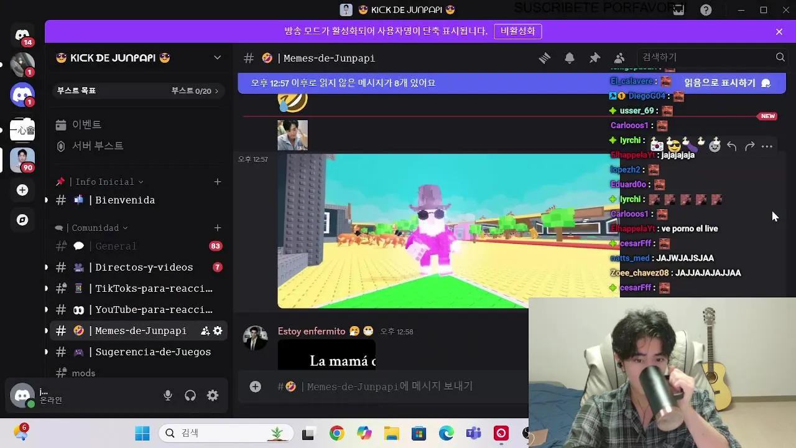Viewport: 796px width, 448px height.
Task: Create channel in Comunidad category
Action: pos(218,228)
